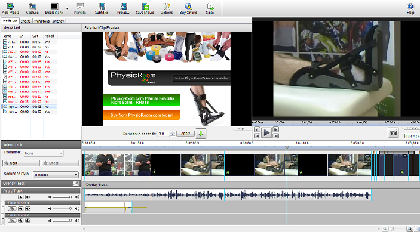Click the 0:01:00.0 mark on the timeline ruler
The image size is (420, 232).
[137, 143]
